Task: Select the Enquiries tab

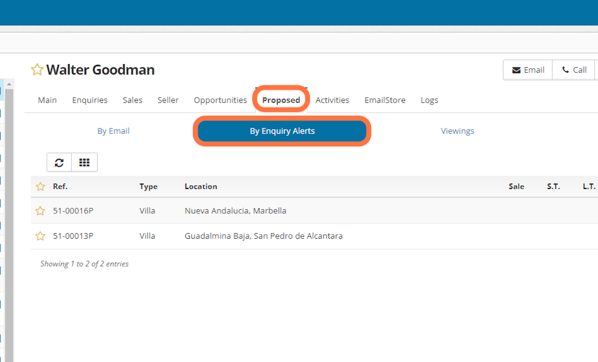Action: click(90, 100)
